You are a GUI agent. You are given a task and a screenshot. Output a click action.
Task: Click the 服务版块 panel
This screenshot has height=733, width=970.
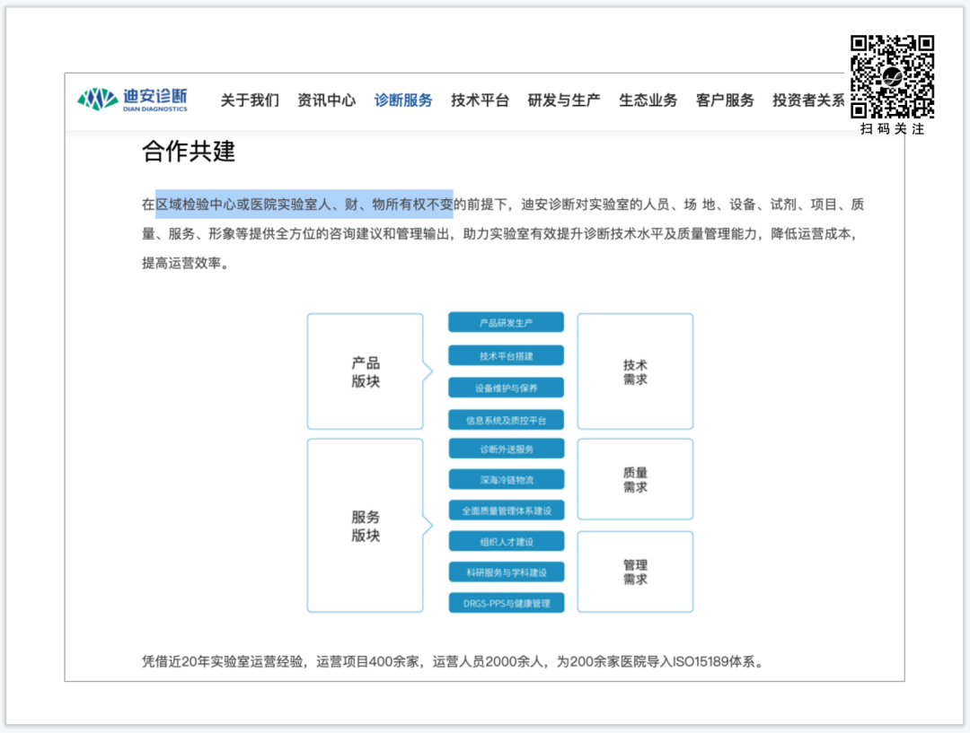366,525
